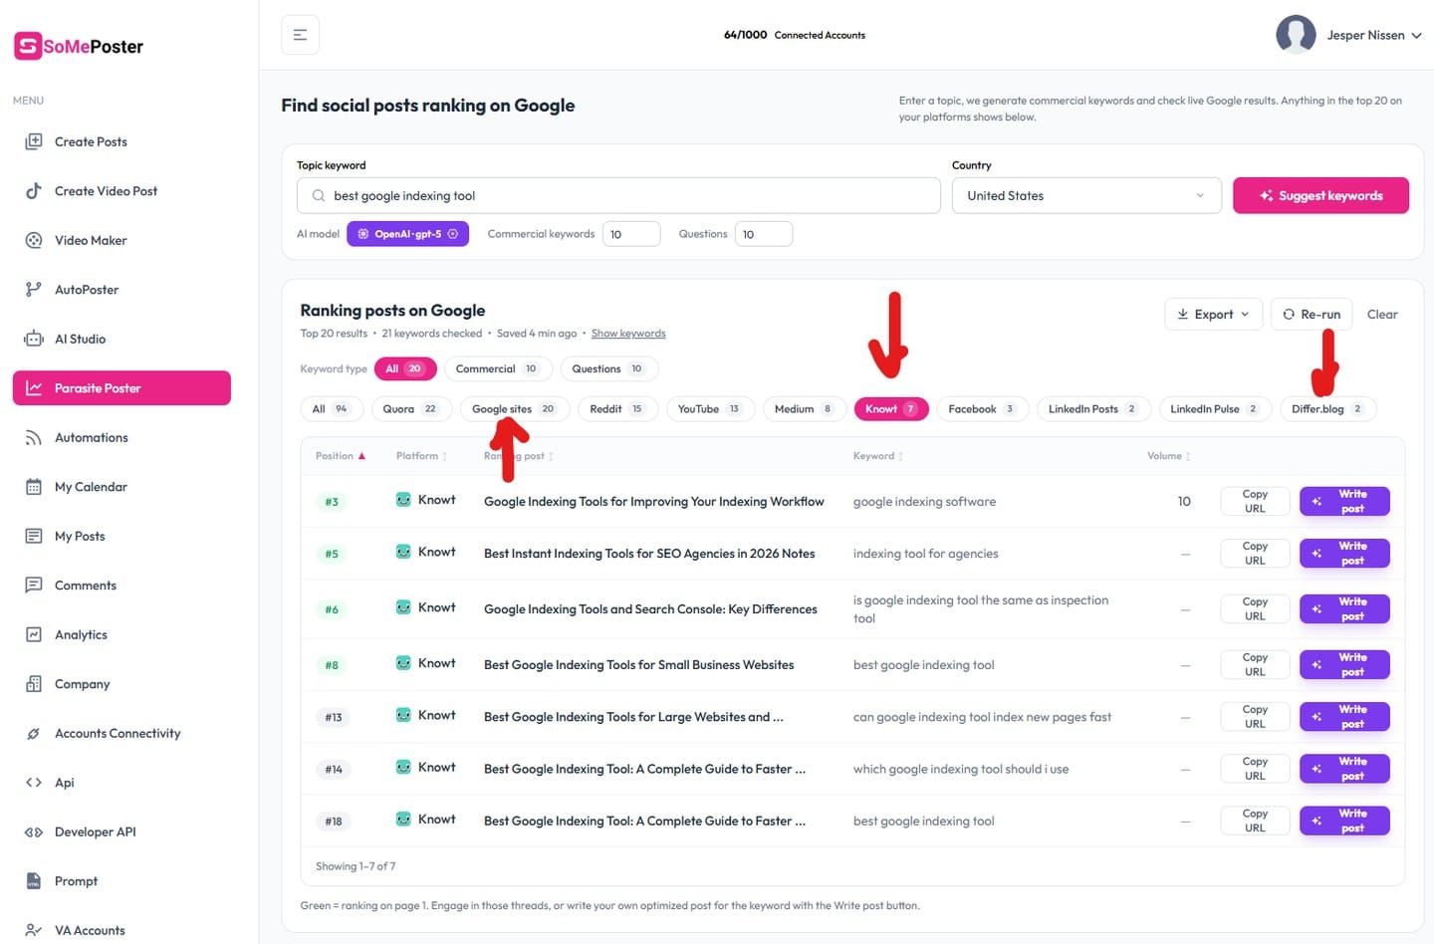This screenshot has width=1434, height=944.
Task: Click the Re-run button
Action: 1312,314
